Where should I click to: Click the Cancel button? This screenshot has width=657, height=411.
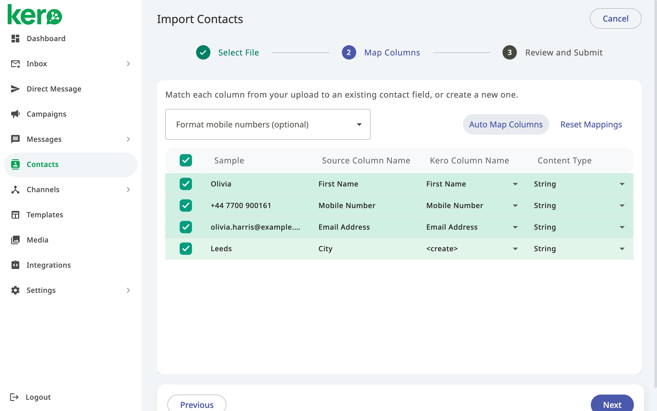tap(615, 18)
